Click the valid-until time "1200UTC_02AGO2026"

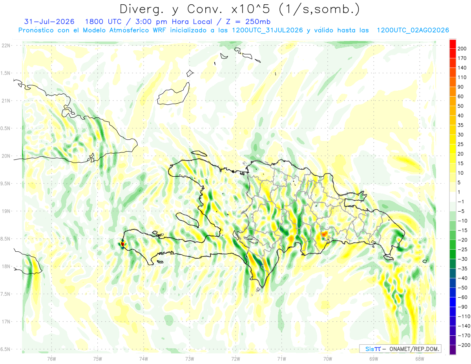click(413, 30)
